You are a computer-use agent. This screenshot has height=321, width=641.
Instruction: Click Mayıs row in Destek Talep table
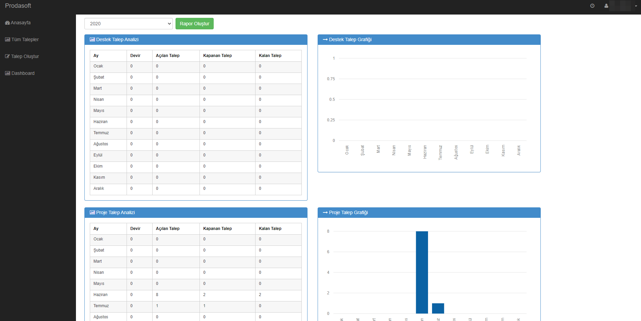tap(196, 111)
